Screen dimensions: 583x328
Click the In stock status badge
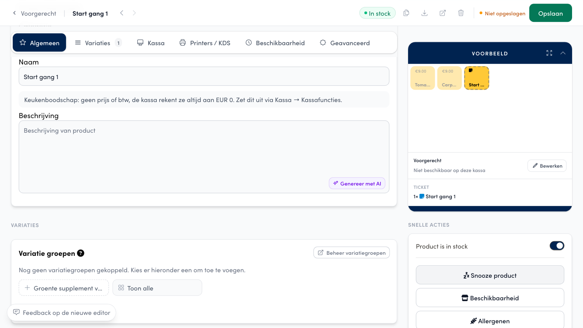pyautogui.click(x=377, y=13)
